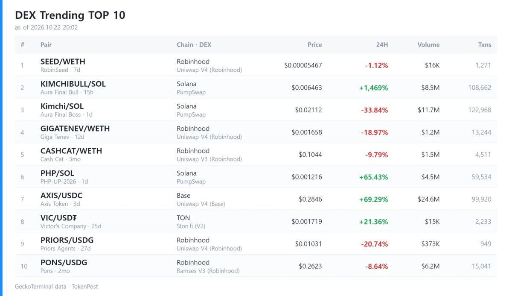The width and height of the screenshot is (512, 296).
Task: Click the +65.43% change value
Action: point(374,177)
